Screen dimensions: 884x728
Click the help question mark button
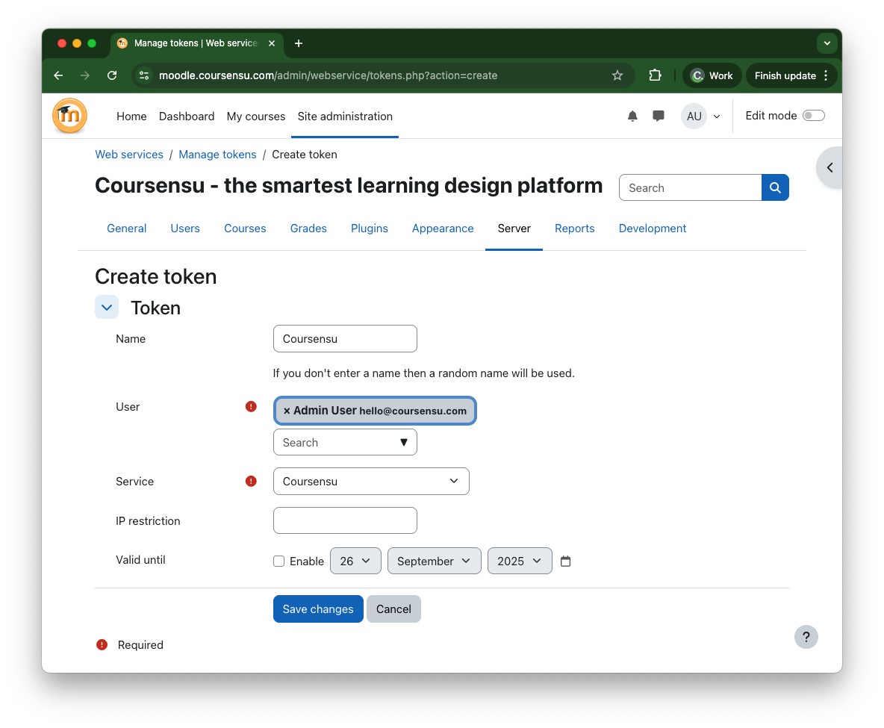(x=806, y=637)
